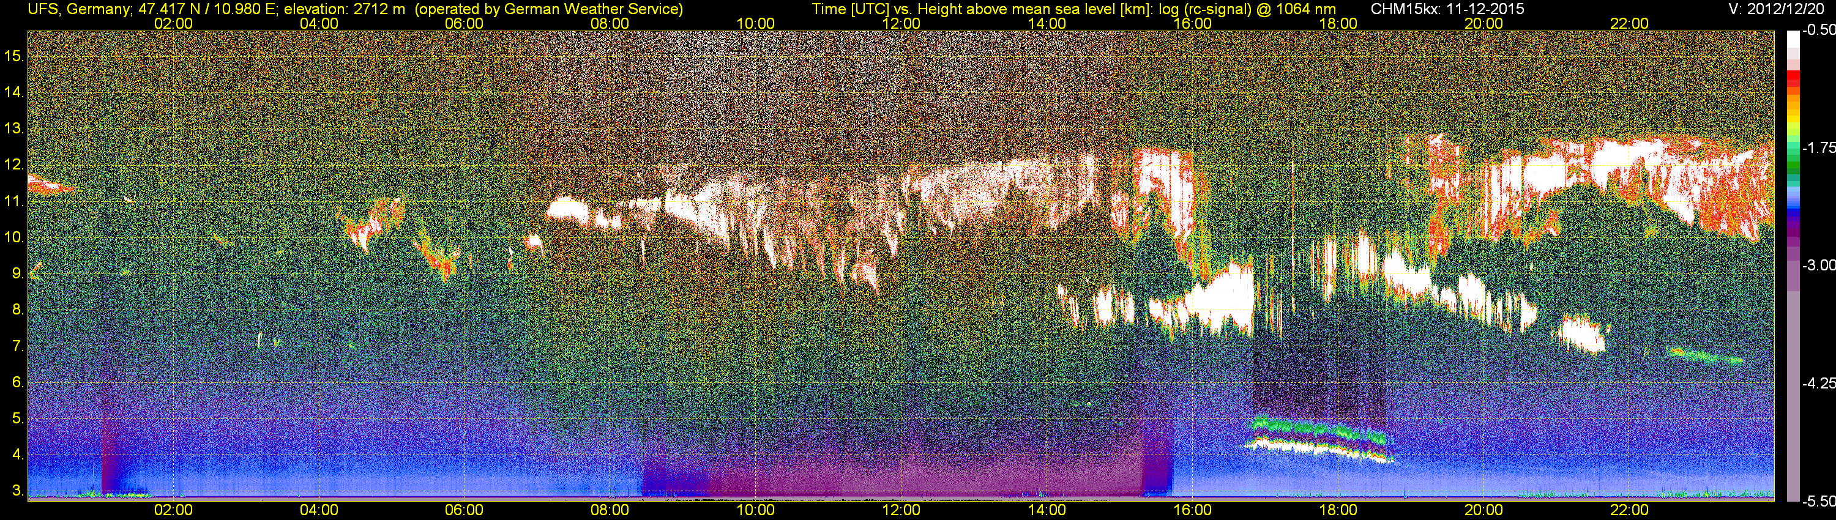This screenshot has height=520, width=1836.
Task: Click the '4.' height axis label
Action: tap(18, 455)
